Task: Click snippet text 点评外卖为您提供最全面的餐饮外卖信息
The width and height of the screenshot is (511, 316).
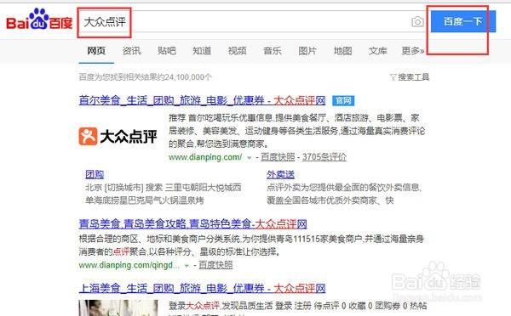Action: coord(344,188)
